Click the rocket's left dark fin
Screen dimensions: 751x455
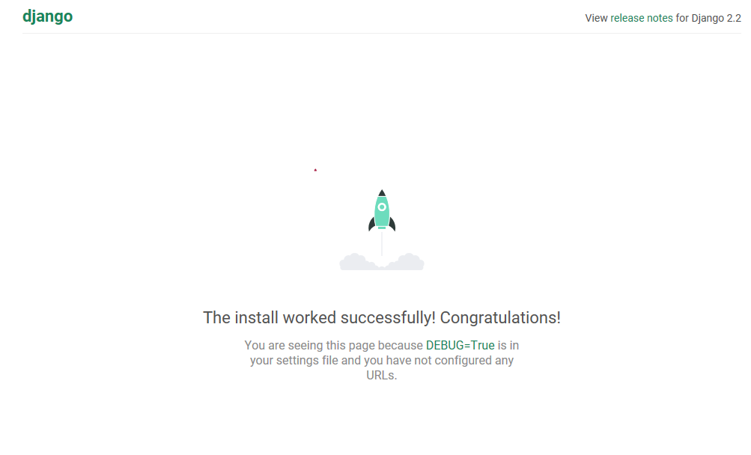tap(371, 224)
